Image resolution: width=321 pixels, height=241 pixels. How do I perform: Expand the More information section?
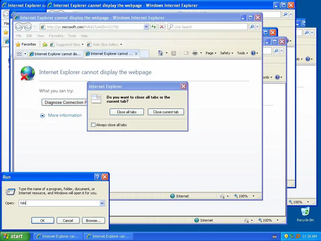(61, 115)
